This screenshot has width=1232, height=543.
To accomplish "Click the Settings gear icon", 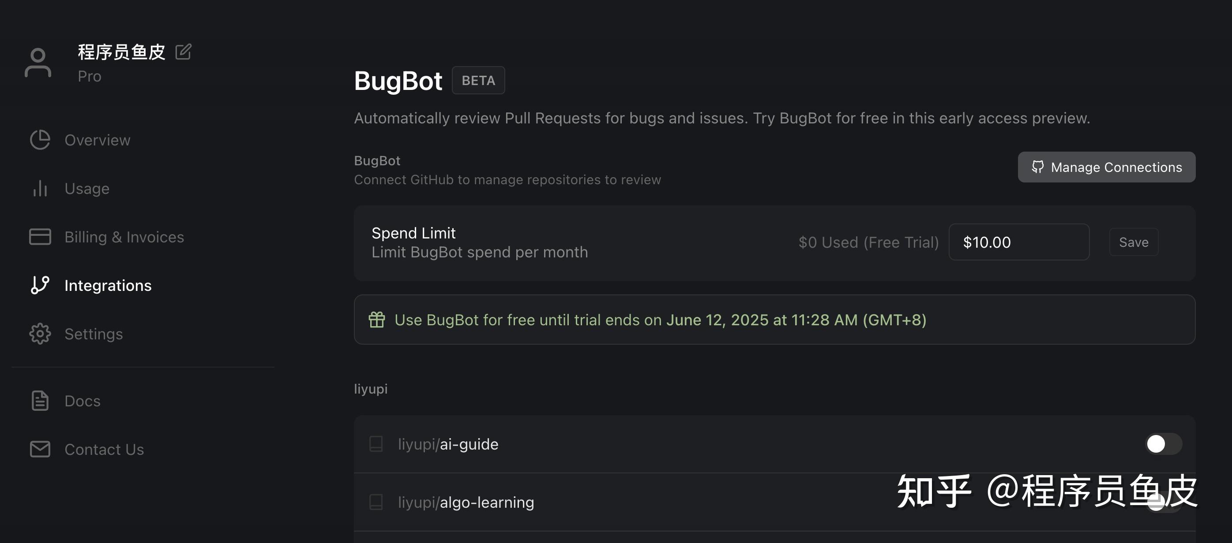I will pyautogui.click(x=40, y=334).
